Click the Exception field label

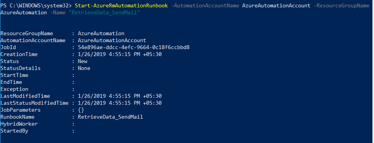tap(14, 89)
